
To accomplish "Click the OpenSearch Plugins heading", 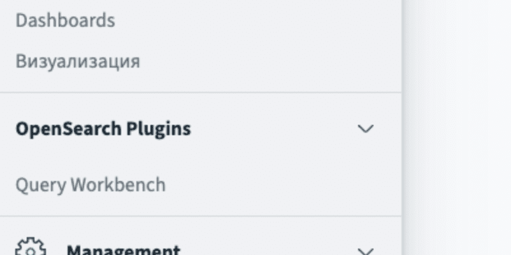I will click(103, 129).
